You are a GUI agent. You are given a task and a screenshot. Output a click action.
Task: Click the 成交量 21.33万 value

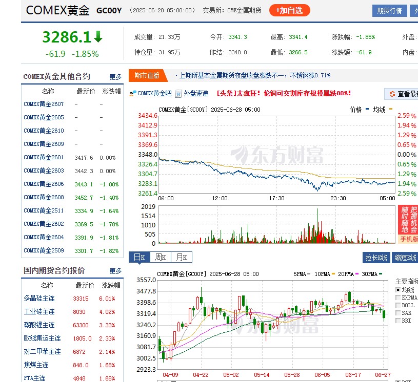click(x=169, y=37)
